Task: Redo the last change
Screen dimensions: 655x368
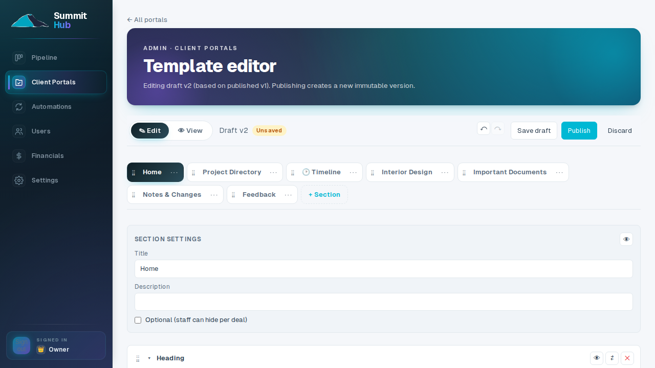Action: [497, 128]
